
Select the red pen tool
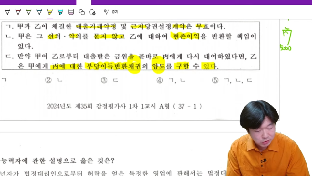click(x=18, y=12)
